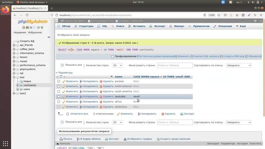Open the Вставить tab
The width and height of the screenshot is (265, 149).
point(137,26)
